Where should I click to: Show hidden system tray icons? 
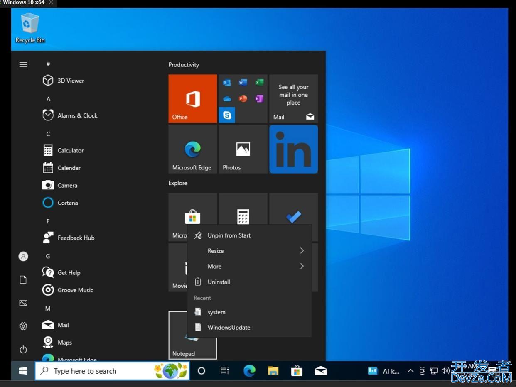pyautogui.click(x=410, y=371)
